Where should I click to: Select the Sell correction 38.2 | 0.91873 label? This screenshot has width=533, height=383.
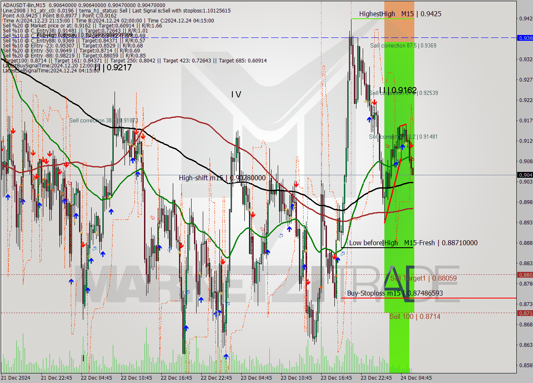pos(104,120)
